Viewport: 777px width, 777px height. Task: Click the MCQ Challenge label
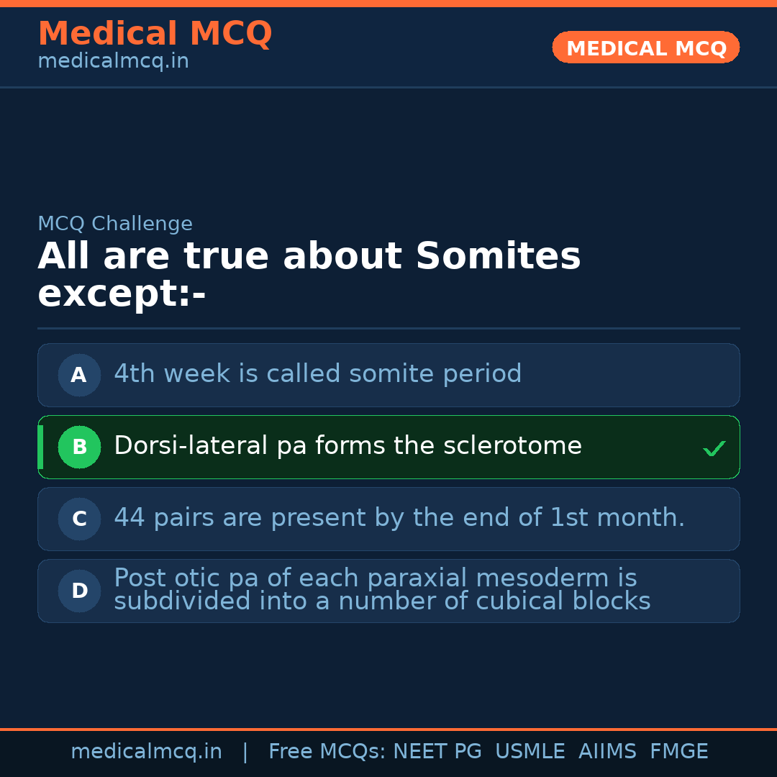[115, 224]
